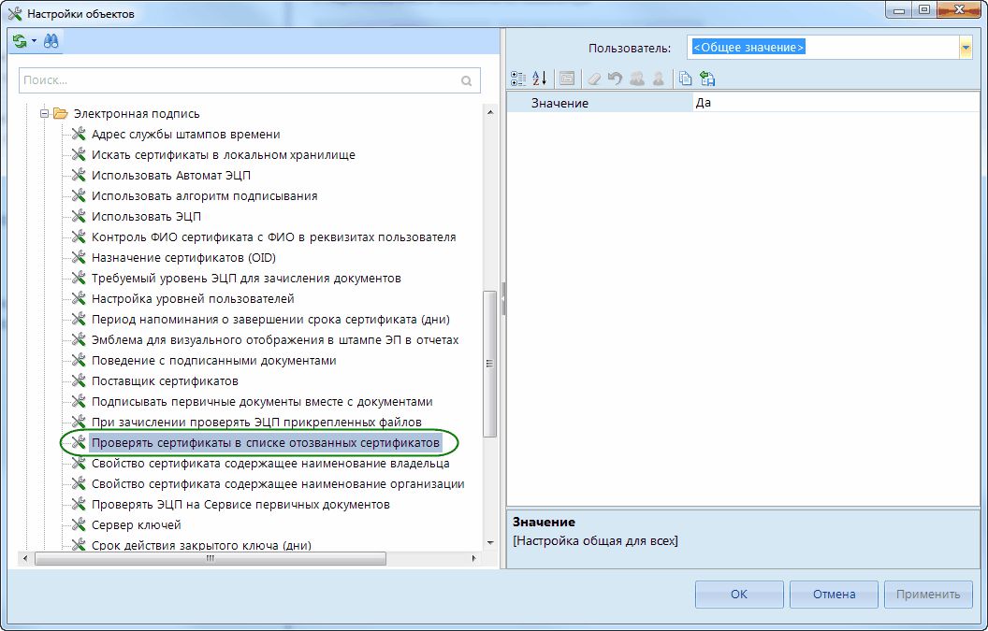The width and height of the screenshot is (988, 631).
Task: Click the wrench icon beside Сервер ключей
Action: click(79, 525)
